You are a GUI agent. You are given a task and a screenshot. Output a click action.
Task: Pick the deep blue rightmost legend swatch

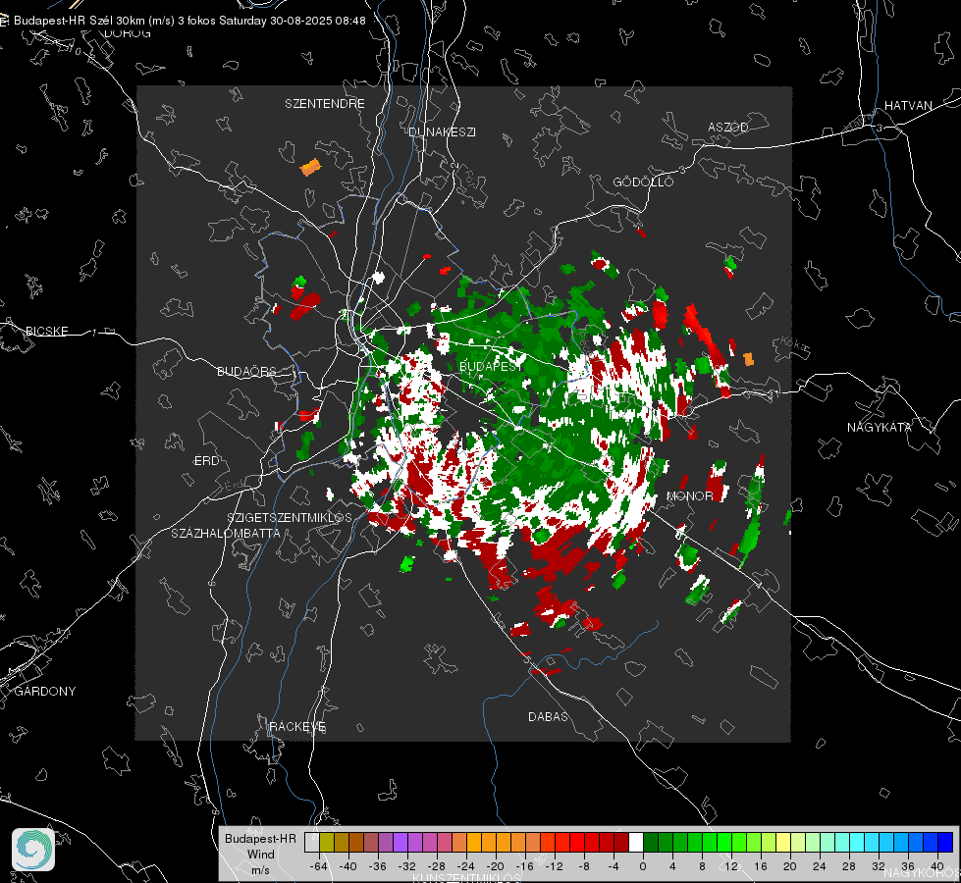click(x=945, y=843)
